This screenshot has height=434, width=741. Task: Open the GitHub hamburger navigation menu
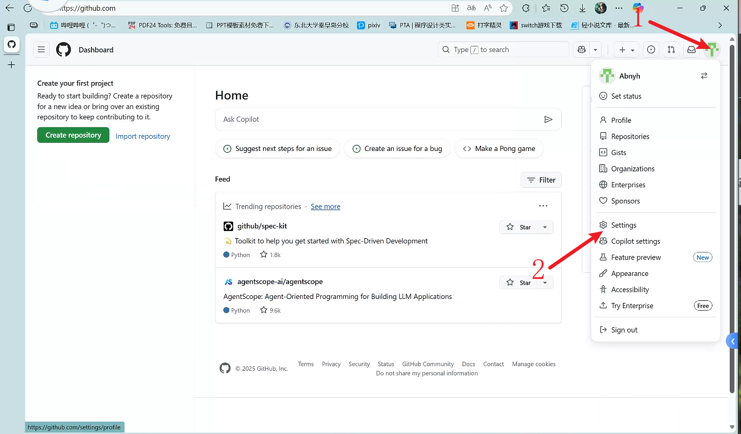41,49
